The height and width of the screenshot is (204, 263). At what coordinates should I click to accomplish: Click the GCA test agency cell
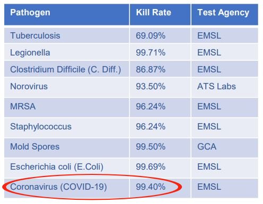225,147
